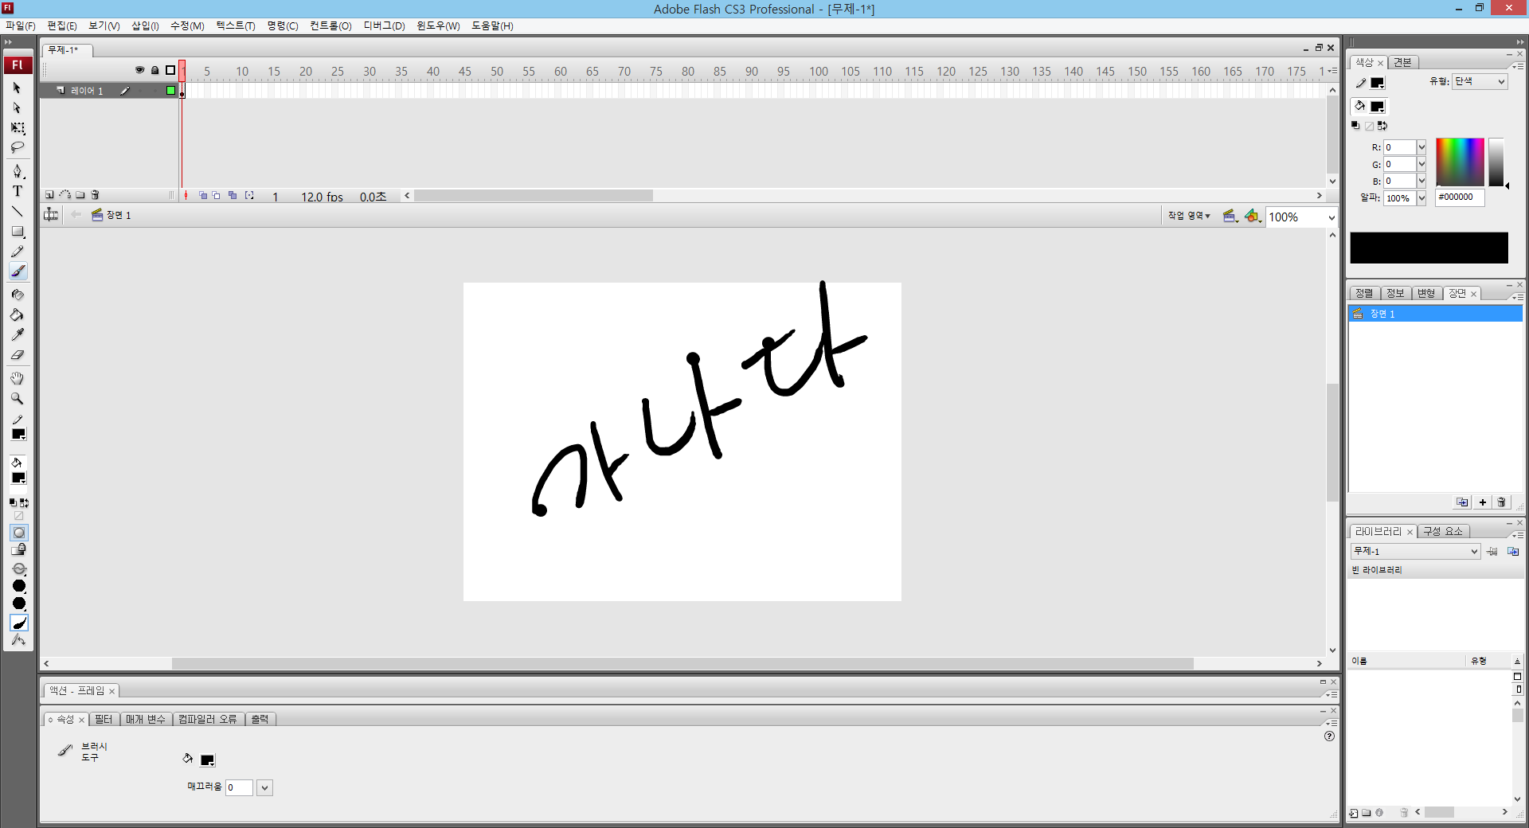Toggle Lock Fill option in toolbox
This screenshot has width=1529, height=828.
point(19,550)
